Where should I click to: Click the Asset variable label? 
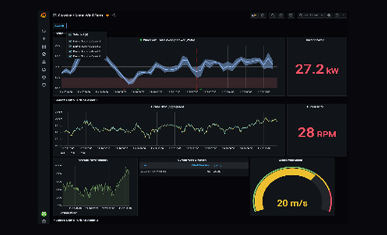(59, 26)
